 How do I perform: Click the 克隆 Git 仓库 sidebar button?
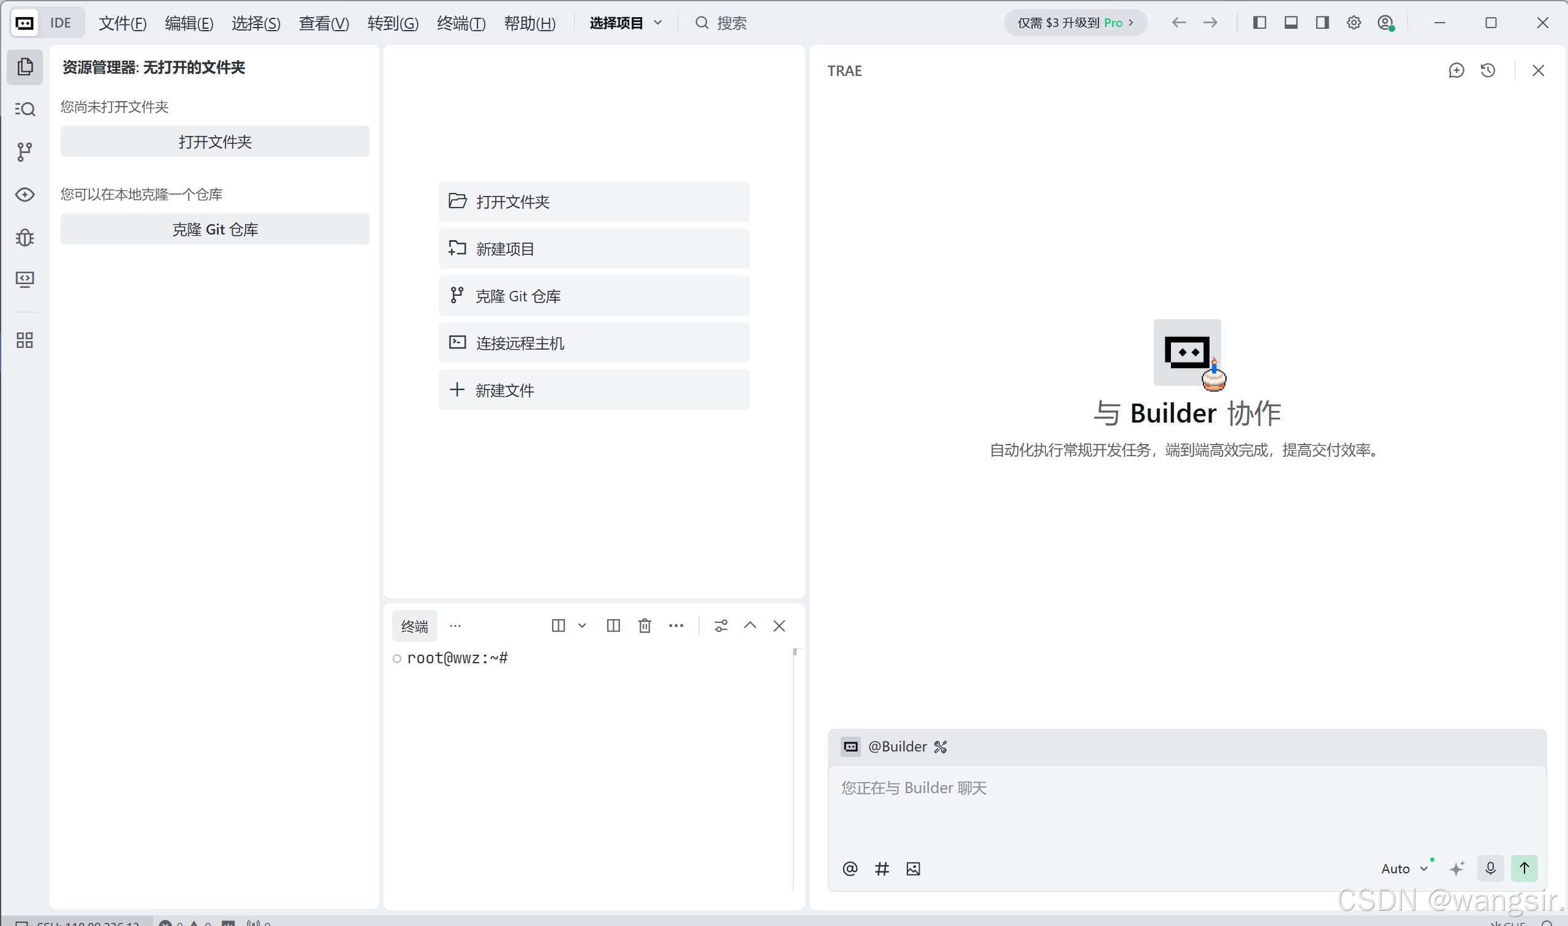pos(214,229)
